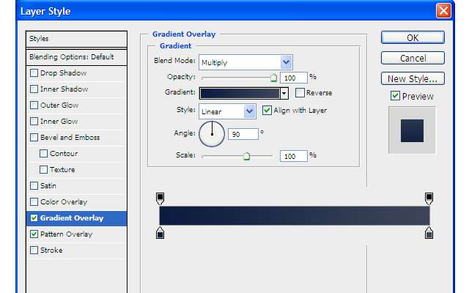Enable the Drop Shadow checkbox
469x293 pixels.
(34, 73)
